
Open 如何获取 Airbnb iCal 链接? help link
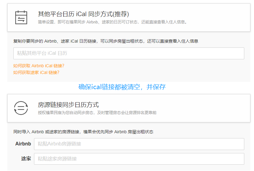point(39,66)
